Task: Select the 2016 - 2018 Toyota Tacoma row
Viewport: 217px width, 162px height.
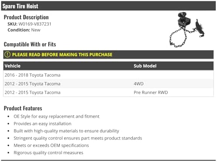Action: (x=108, y=75)
